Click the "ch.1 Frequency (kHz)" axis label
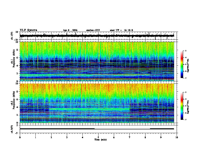This screenshot has width=199, height=154. point(13,59)
